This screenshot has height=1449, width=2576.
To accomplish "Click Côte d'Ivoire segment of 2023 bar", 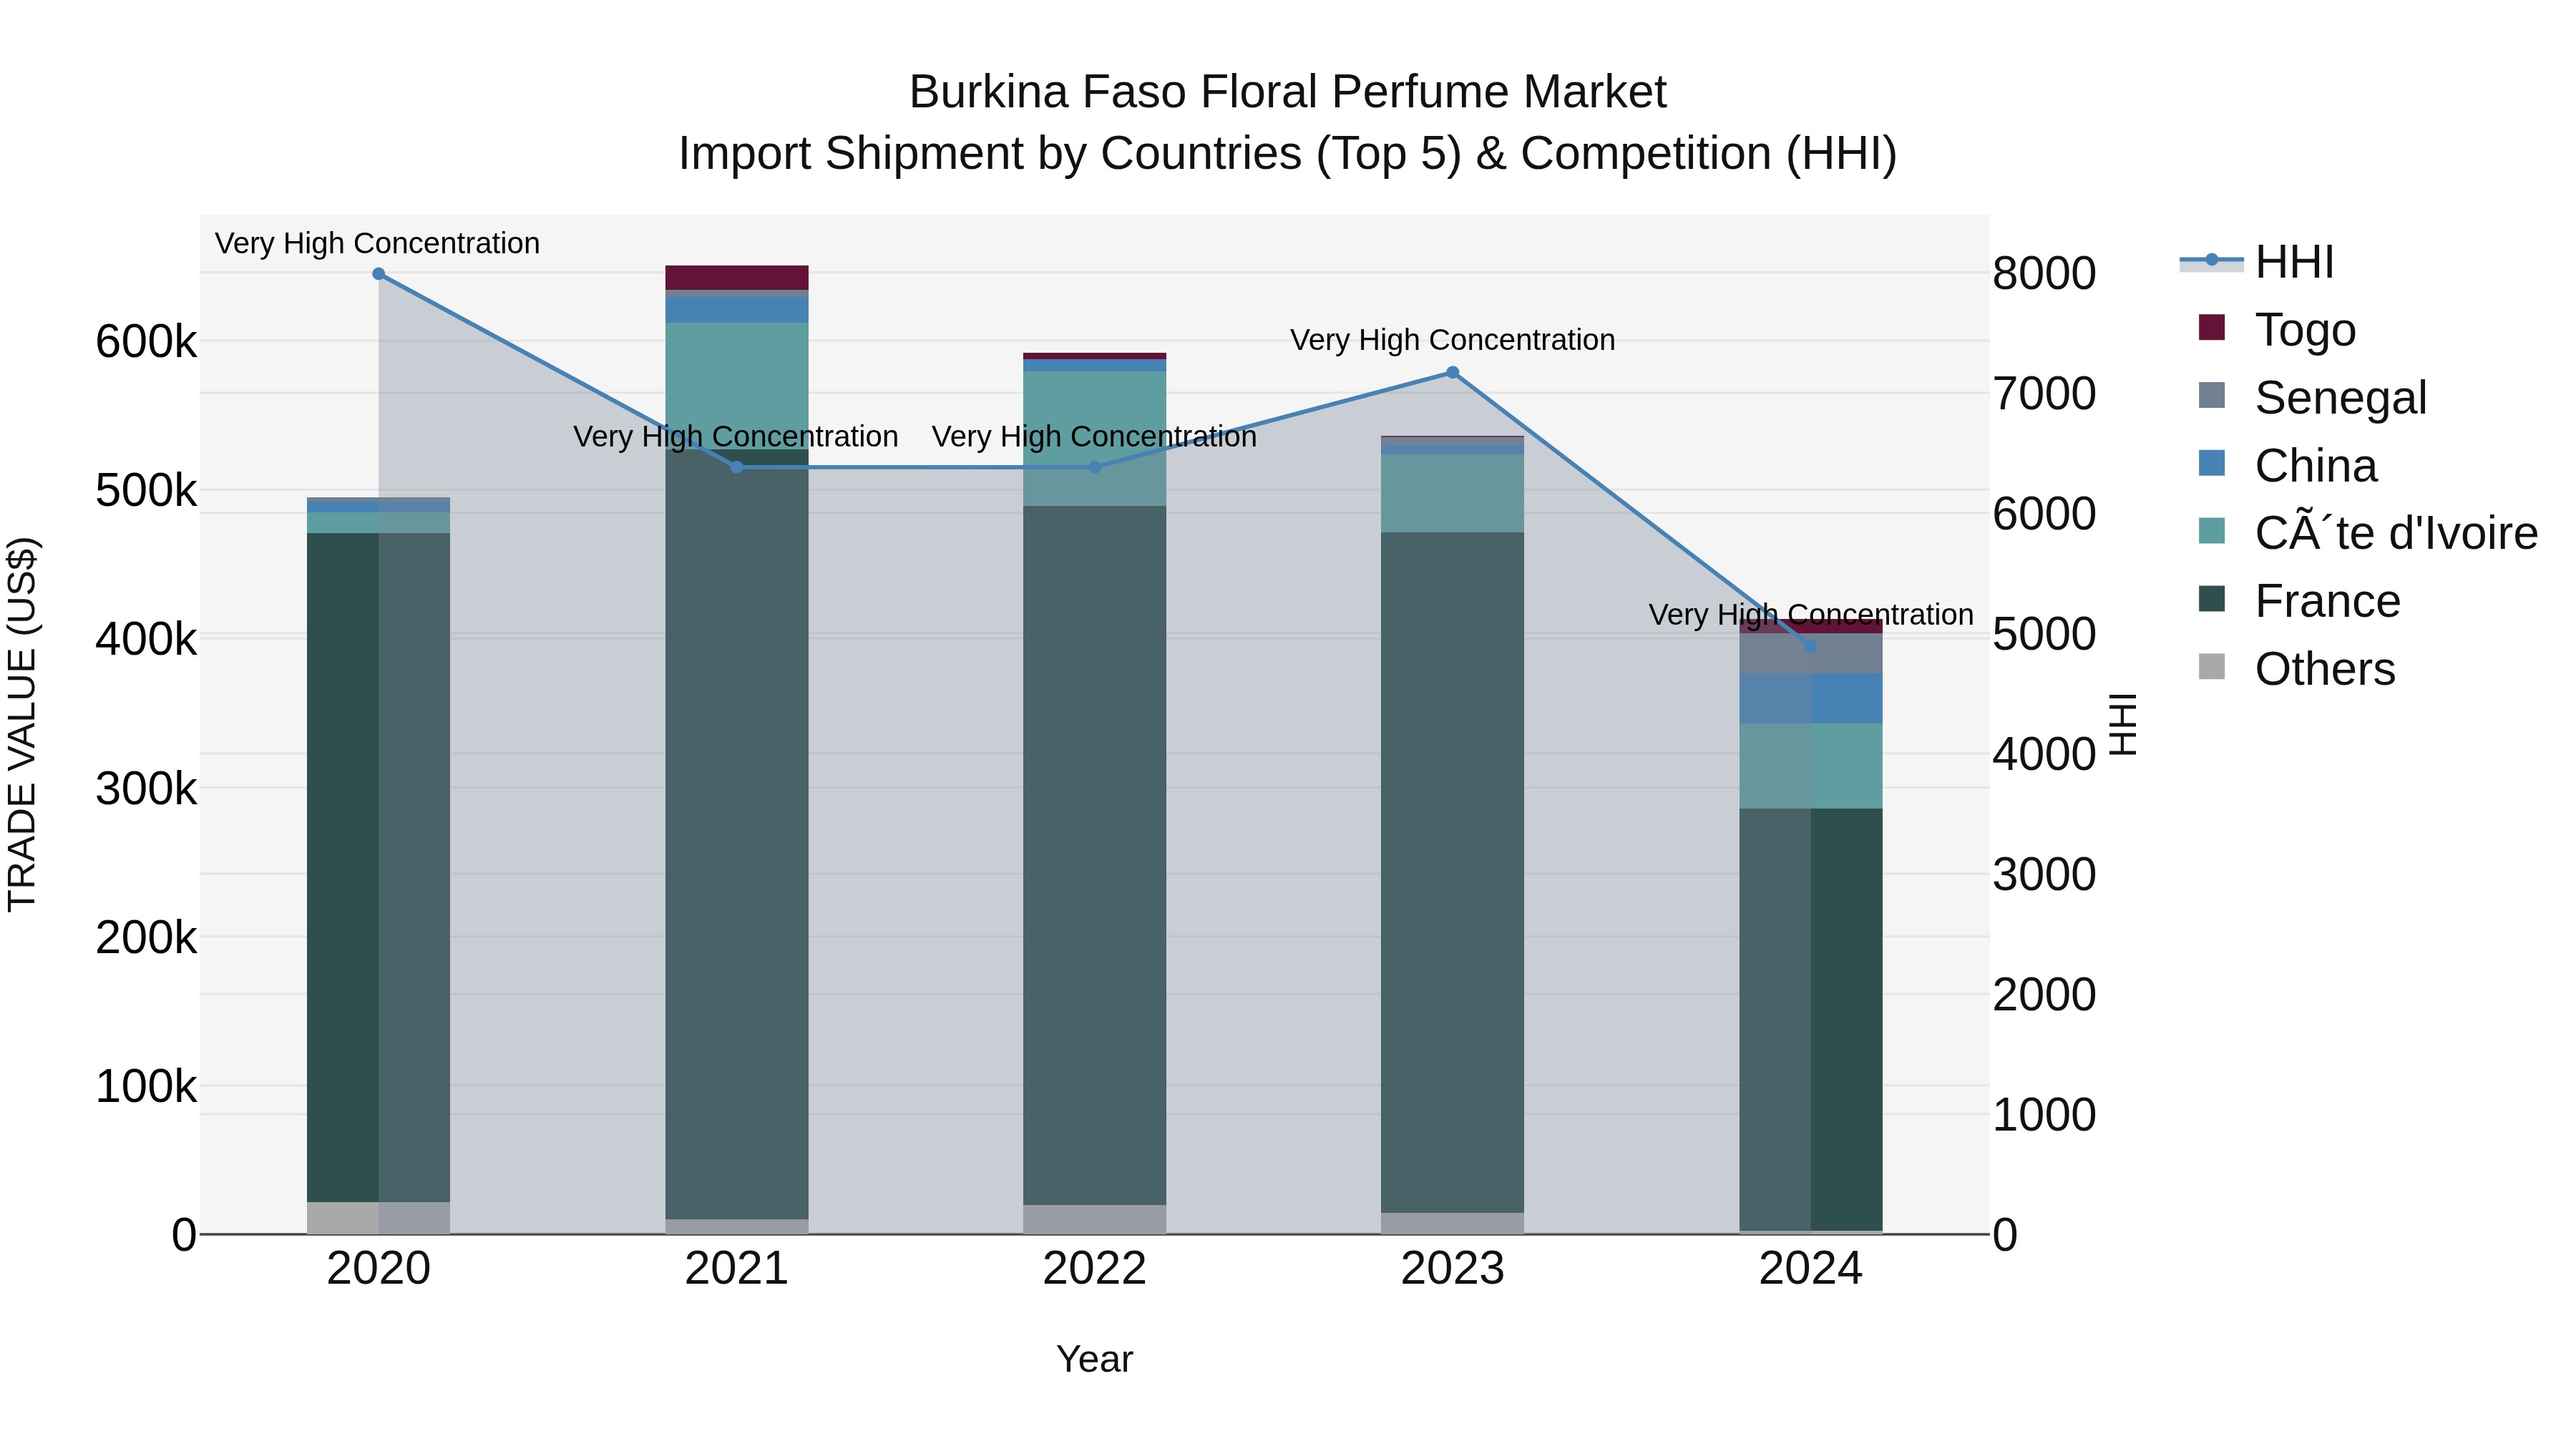I will [1453, 494].
